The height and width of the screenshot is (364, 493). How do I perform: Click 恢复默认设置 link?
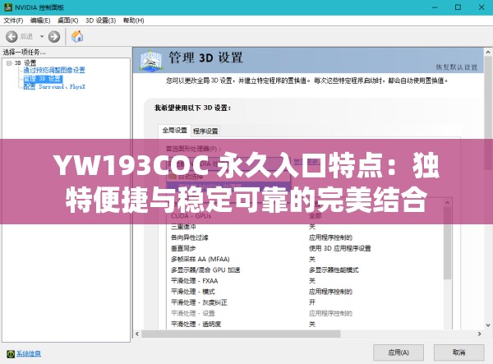(457, 67)
